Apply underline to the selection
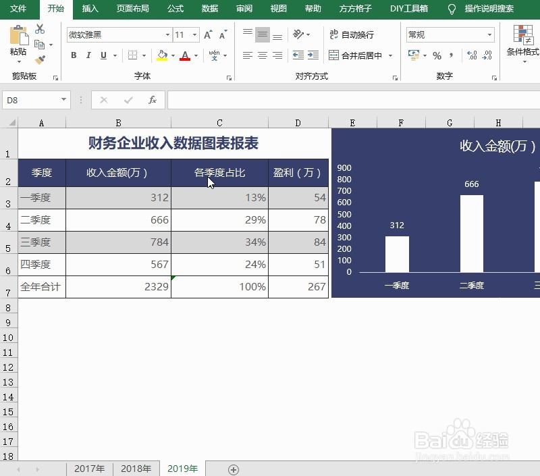The width and height of the screenshot is (540, 476). point(103,55)
